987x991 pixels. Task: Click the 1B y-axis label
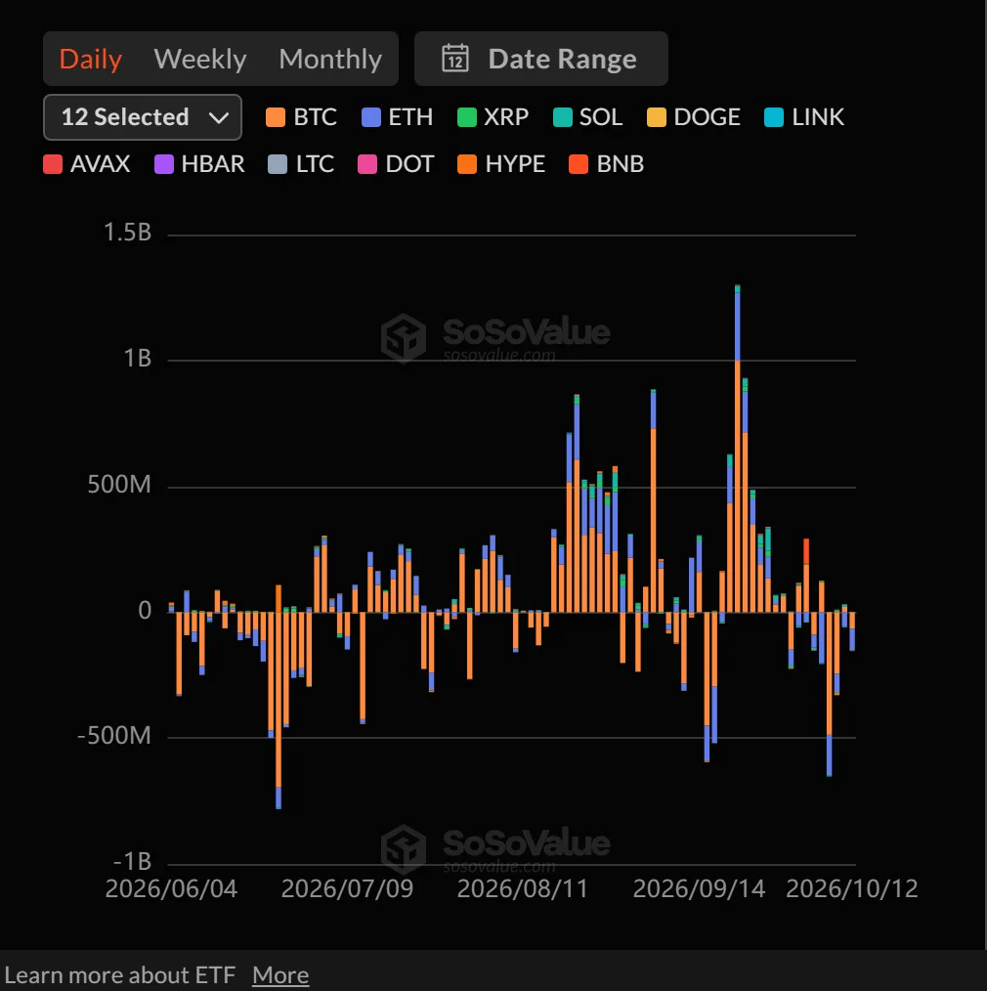click(137, 359)
